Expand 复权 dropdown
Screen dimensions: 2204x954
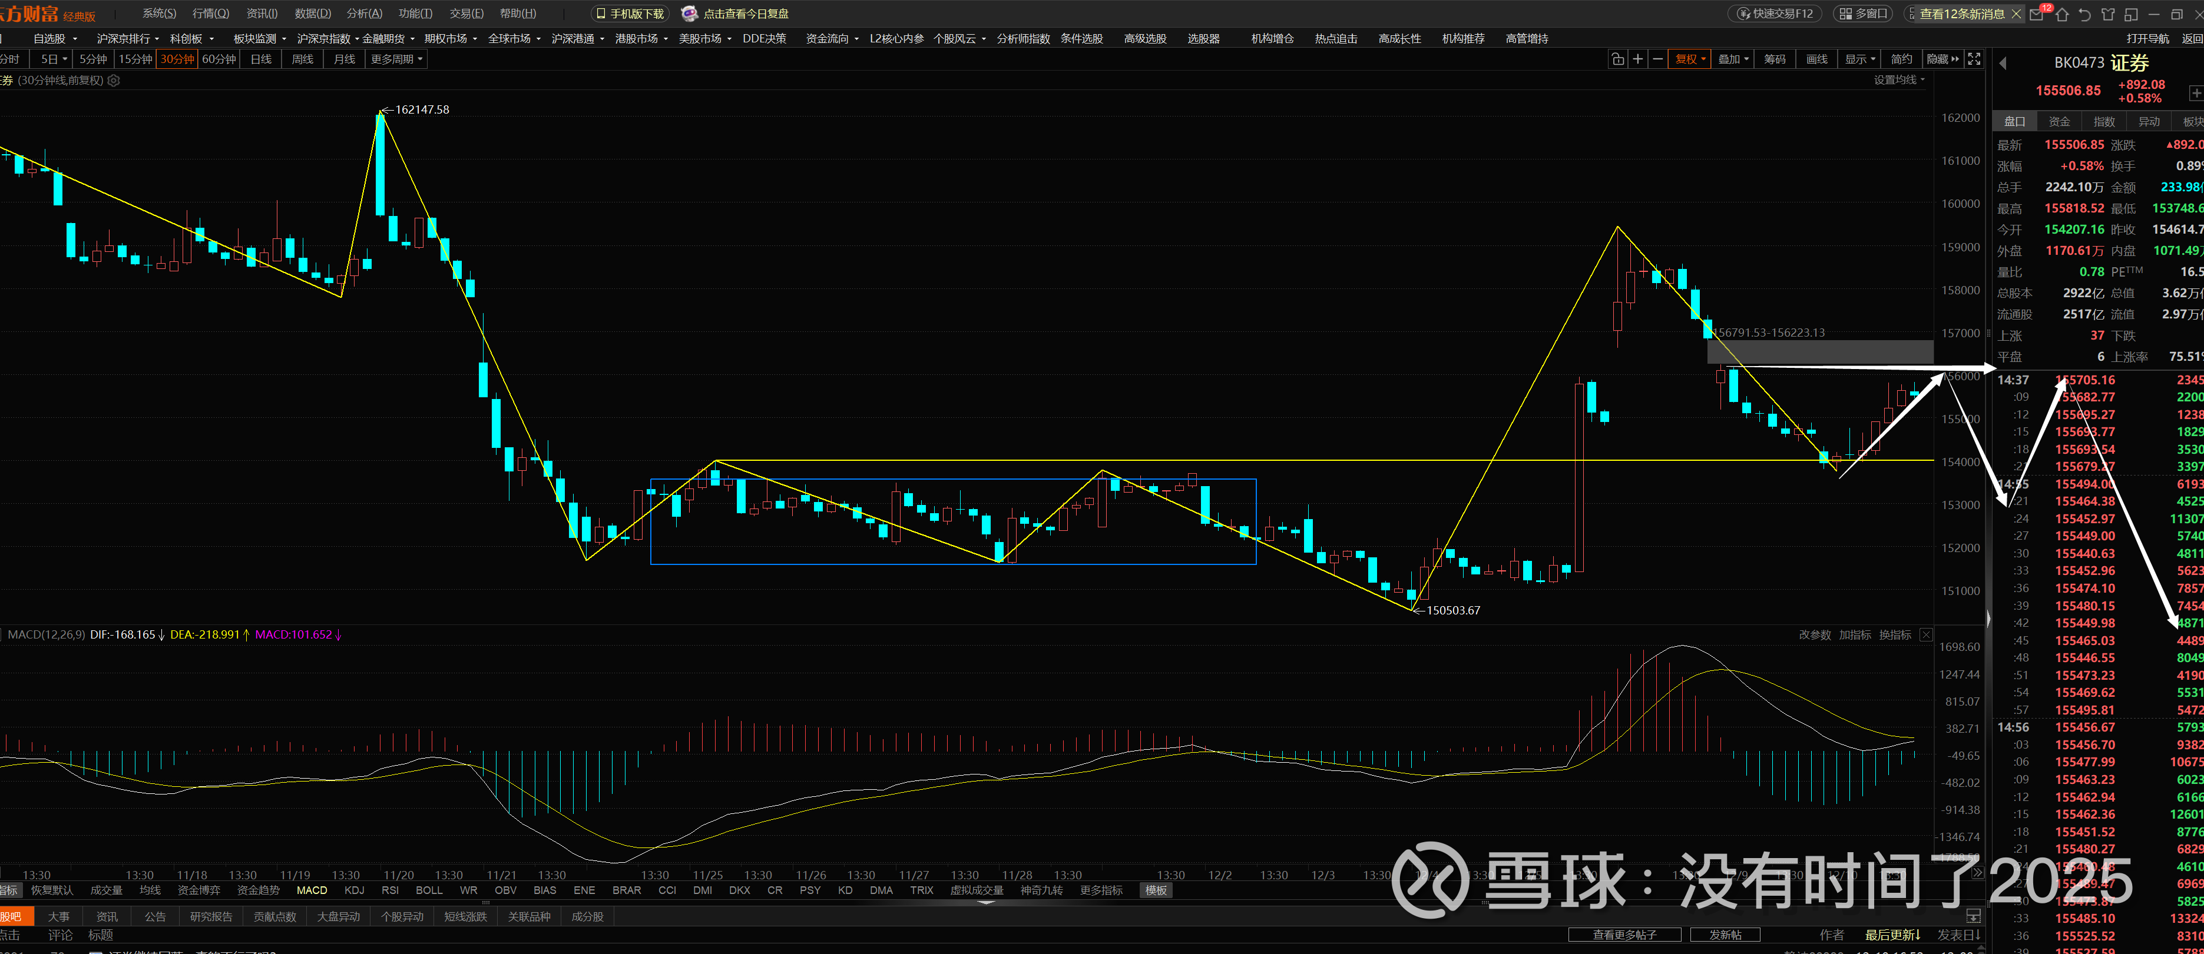(1689, 59)
